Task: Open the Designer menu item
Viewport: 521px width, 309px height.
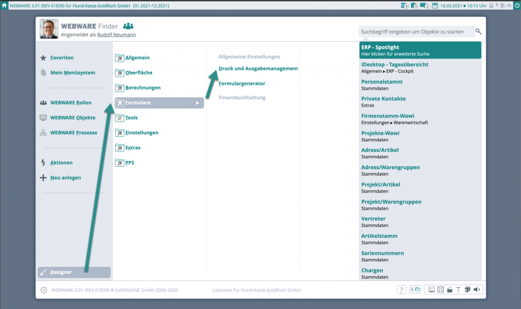Action: [x=61, y=272]
